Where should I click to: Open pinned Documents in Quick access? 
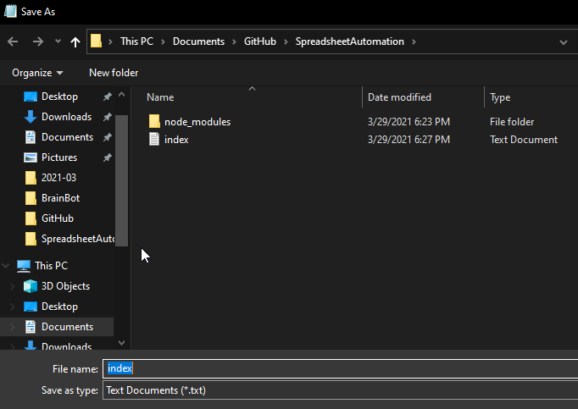tap(67, 137)
